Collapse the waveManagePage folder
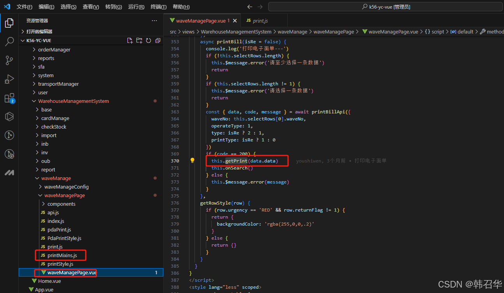The height and width of the screenshot is (293, 504). click(91, 195)
